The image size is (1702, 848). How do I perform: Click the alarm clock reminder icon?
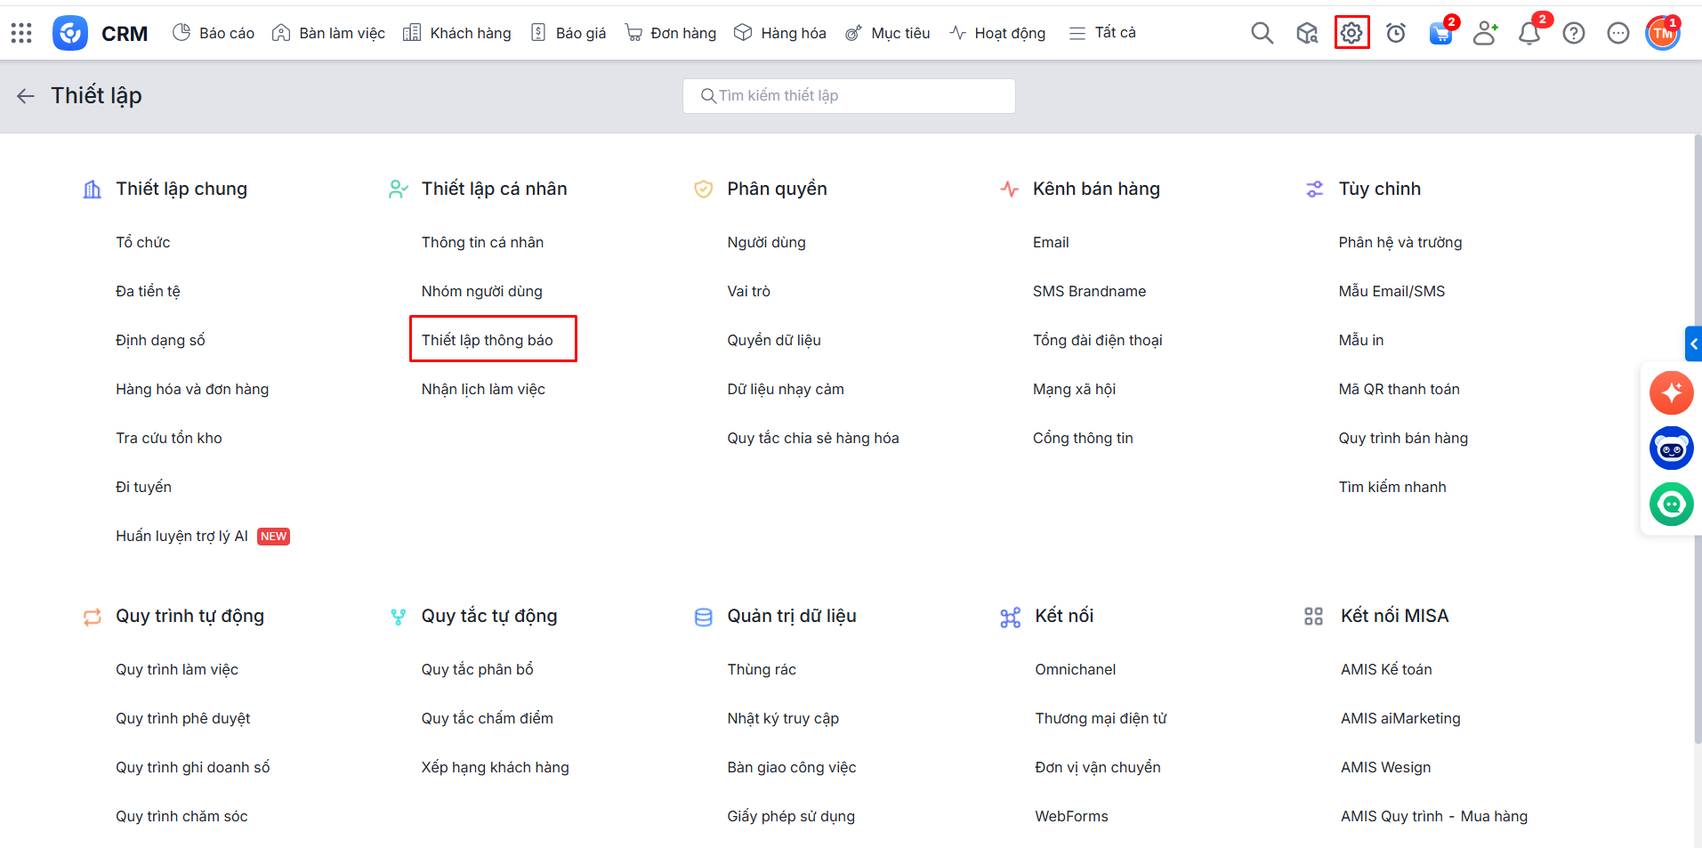1395,34
